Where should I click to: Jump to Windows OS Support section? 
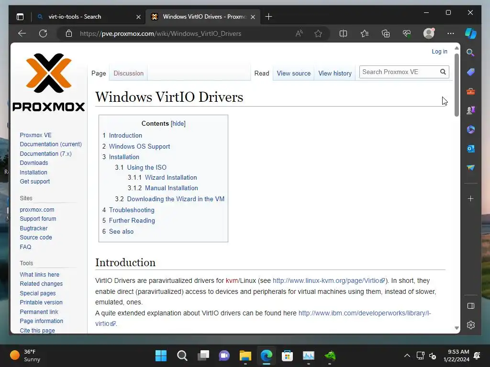[x=139, y=146]
